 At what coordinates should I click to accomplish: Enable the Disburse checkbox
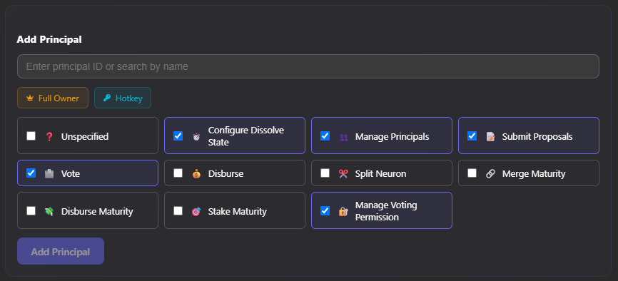[178, 173]
